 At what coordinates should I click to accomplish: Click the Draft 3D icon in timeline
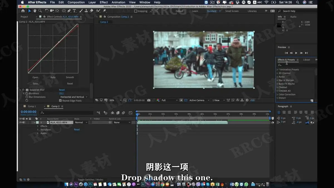[105, 113]
